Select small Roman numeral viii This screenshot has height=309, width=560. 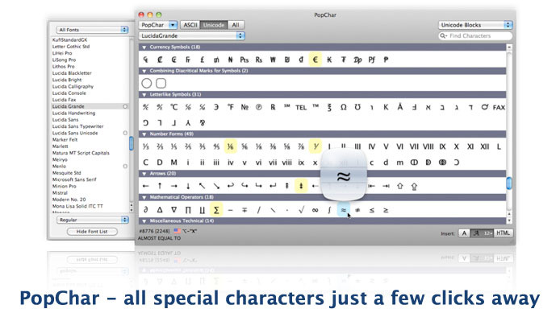286,163
